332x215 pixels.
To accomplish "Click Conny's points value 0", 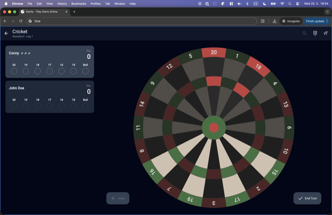I will tap(89, 57).
